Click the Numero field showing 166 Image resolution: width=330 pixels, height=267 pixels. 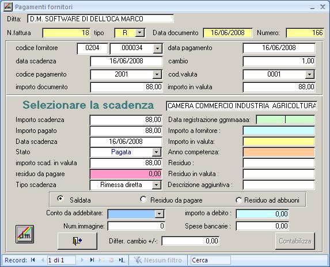[305, 33]
